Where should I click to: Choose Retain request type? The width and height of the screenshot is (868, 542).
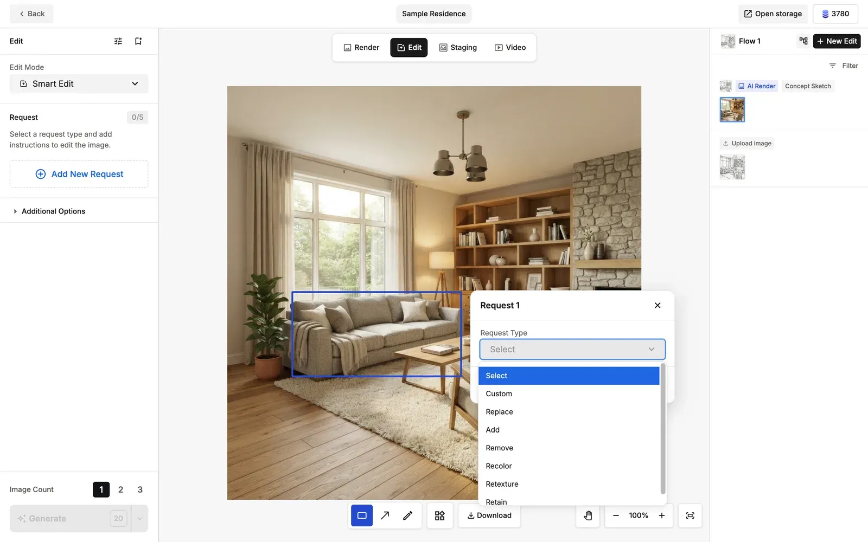point(569,501)
